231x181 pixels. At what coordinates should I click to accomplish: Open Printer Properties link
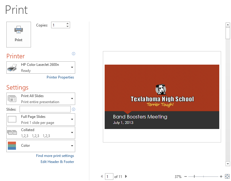point(60,77)
